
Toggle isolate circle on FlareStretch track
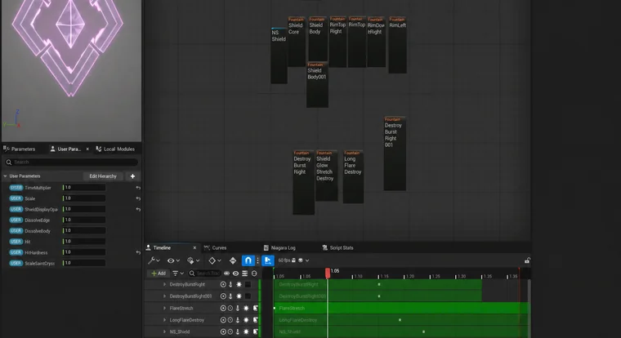pyautogui.click(x=223, y=308)
